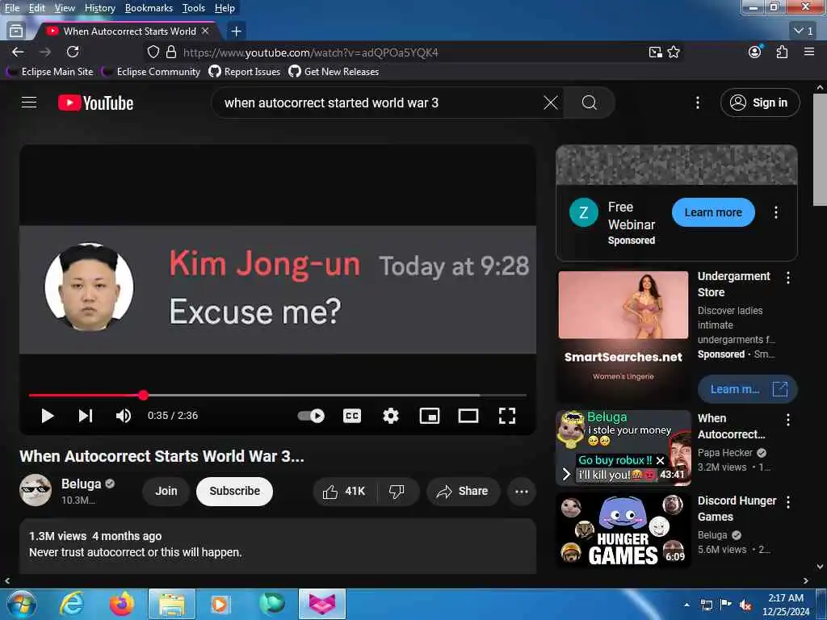Reload the current page
This screenshot has width=827, height=620.
point(73,52)
